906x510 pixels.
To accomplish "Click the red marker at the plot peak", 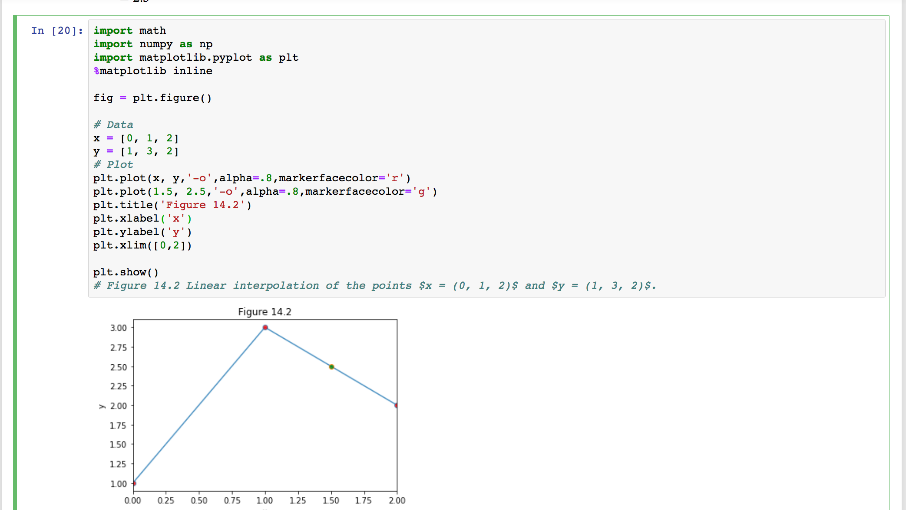I will point(265,327).
